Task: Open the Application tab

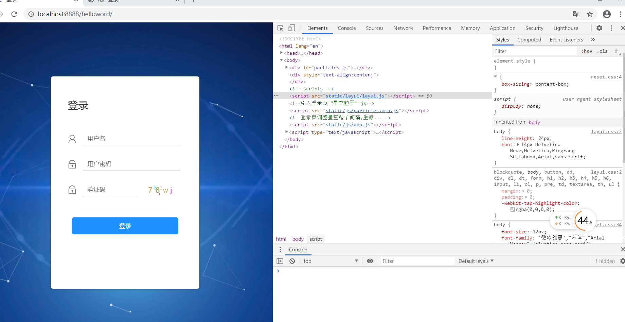Action: [502, 28]
